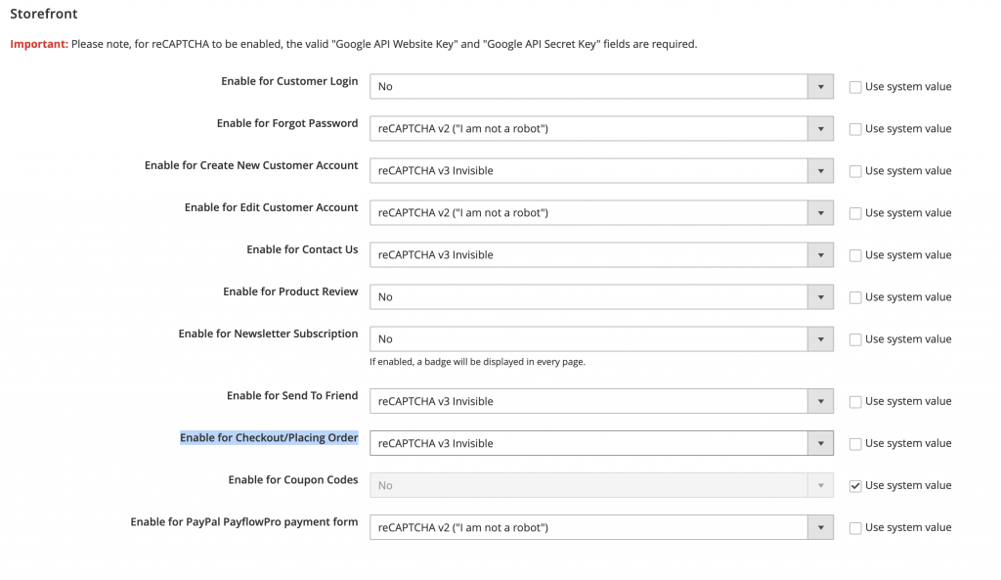This screenshot has height=580, width=1001.
Task: Click the dropdown arrow for Customer Login
Action: pyautogui.click(x=820, y=86)
